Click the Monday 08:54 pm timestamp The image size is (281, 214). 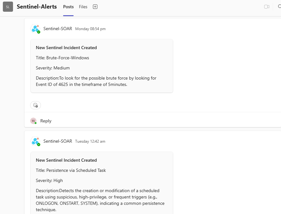pos(90,29)
